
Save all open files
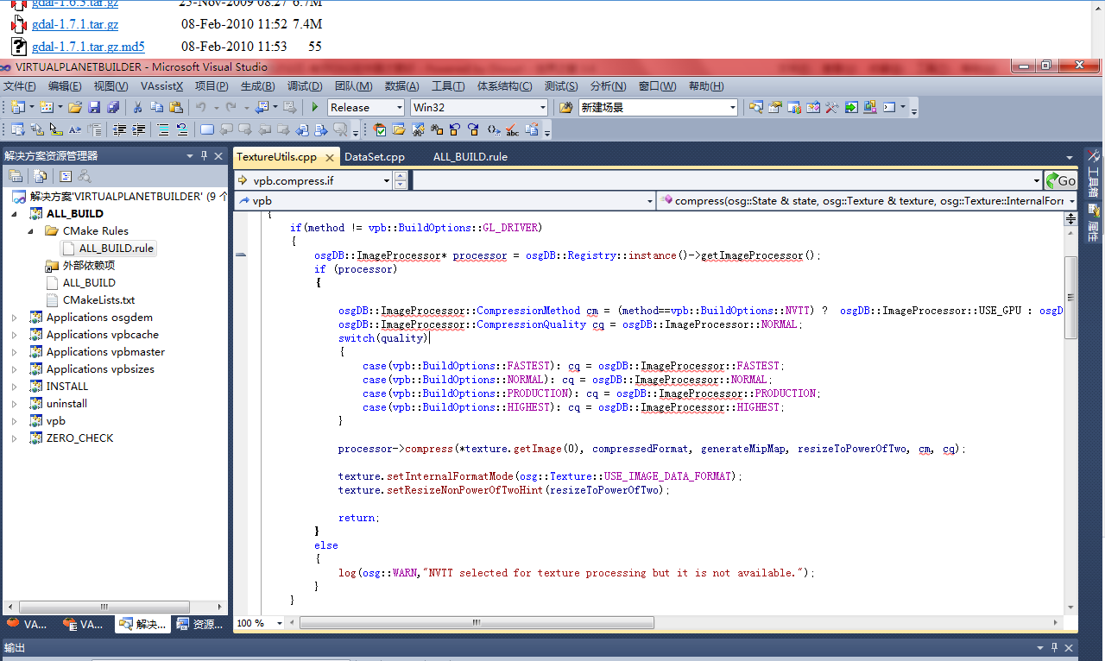point(112,107)
